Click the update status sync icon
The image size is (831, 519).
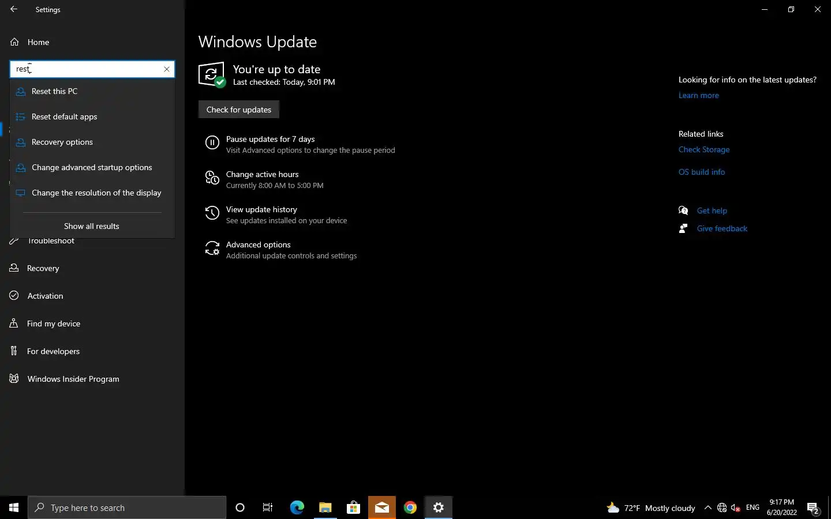click(x=212, y=75)
